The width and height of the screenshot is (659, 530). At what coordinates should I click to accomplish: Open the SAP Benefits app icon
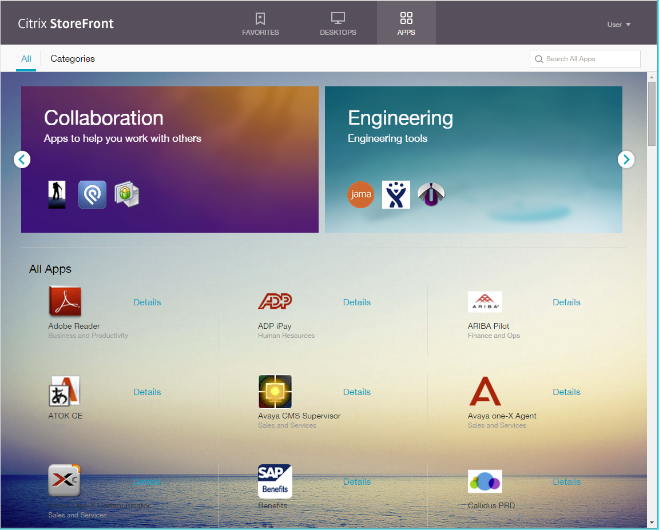tap(275, 481)
